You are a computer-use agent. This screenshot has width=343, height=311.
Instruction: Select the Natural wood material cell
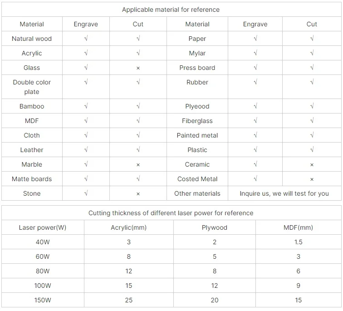pyautogui.click(x=32, y=39)
